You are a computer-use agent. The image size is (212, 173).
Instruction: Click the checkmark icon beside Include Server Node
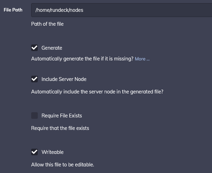pyautogui.click(x=35, y=79)
